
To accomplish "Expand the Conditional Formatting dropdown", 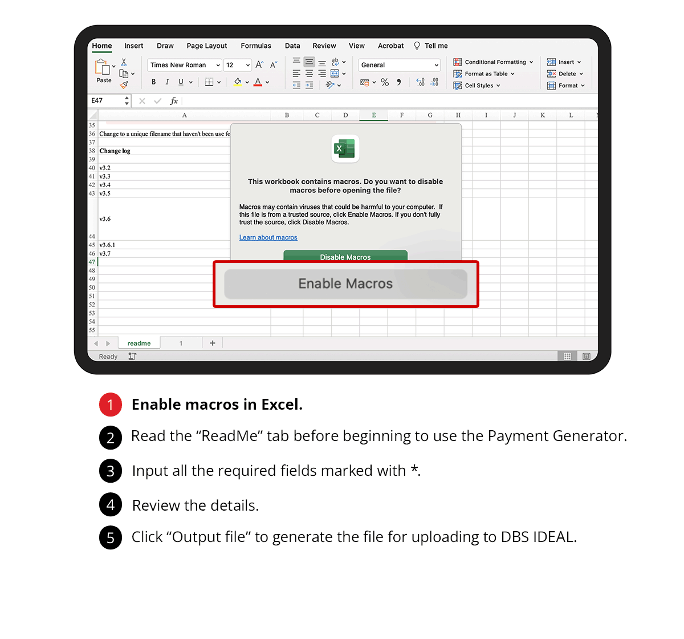I will click(494, 62).
